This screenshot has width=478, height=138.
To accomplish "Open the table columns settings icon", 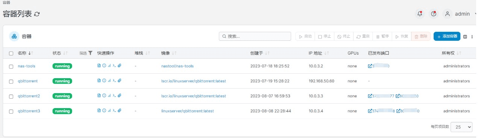I will tap(465, 37).
